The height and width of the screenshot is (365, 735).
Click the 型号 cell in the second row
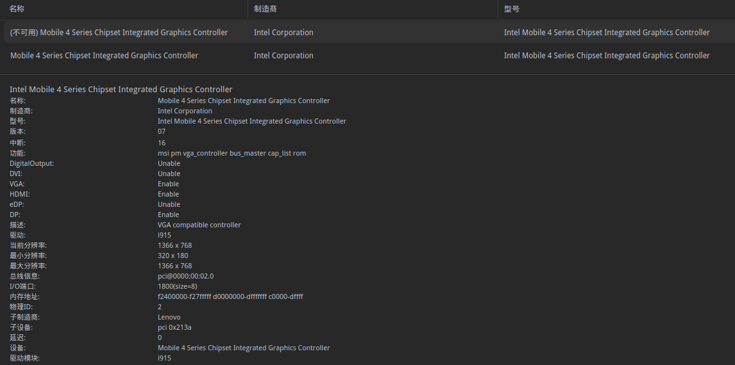607,56
